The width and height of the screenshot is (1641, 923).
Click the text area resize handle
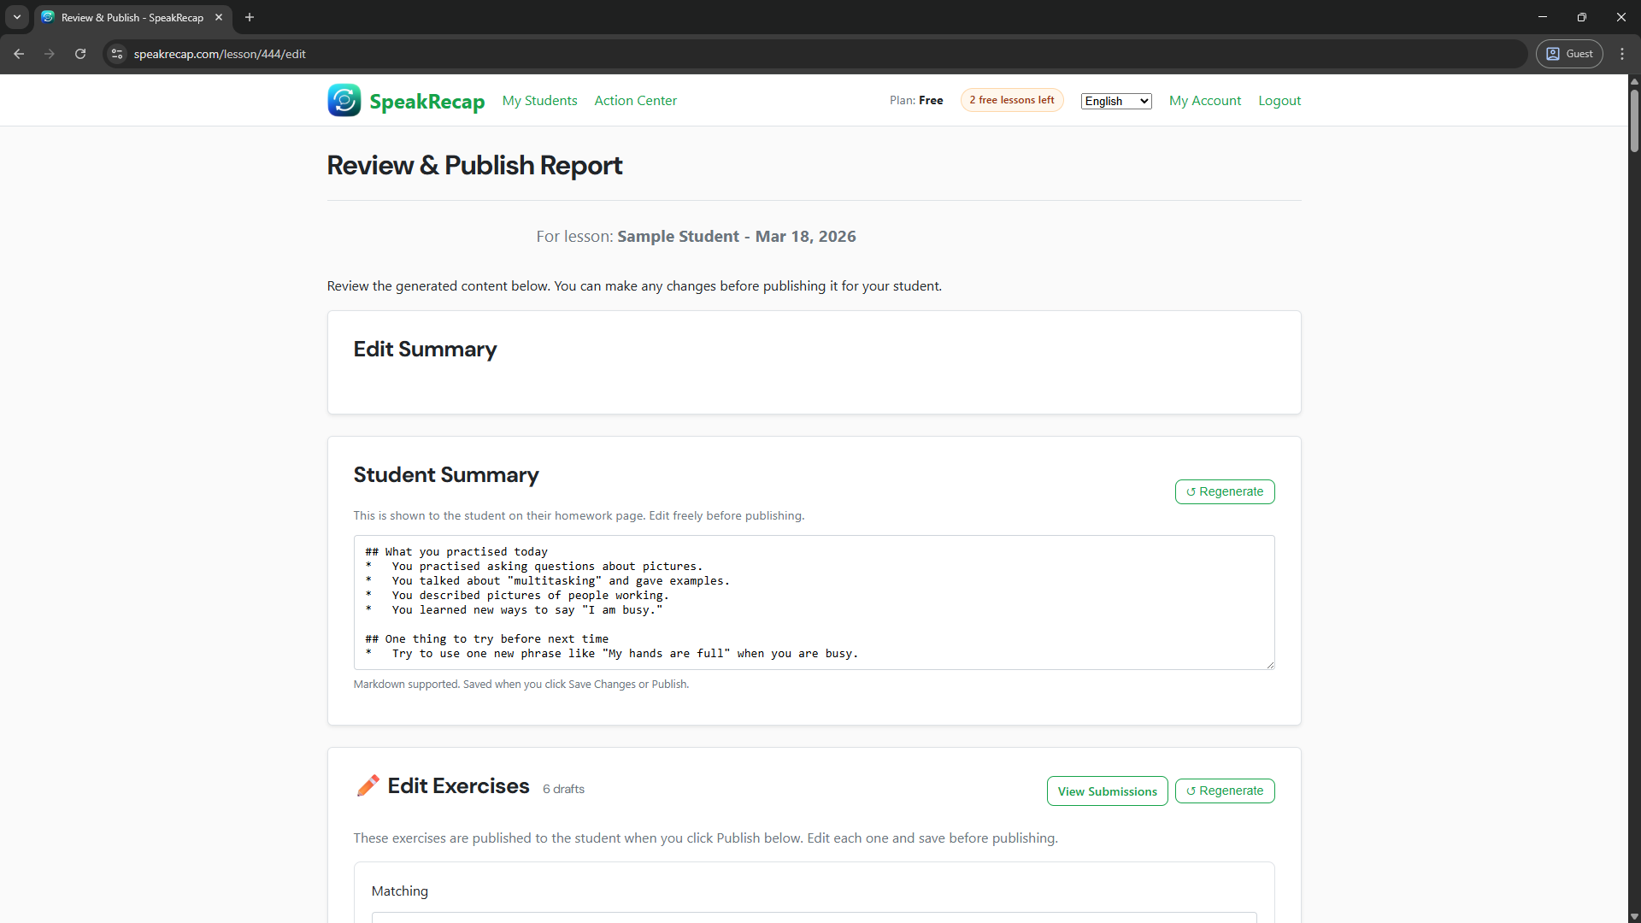tap(1269, 664)
